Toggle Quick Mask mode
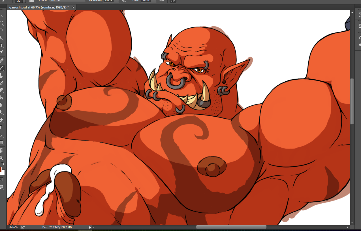The width and height of the screenshot is (361, 231). pyautogui.click(x=1, y=180)
